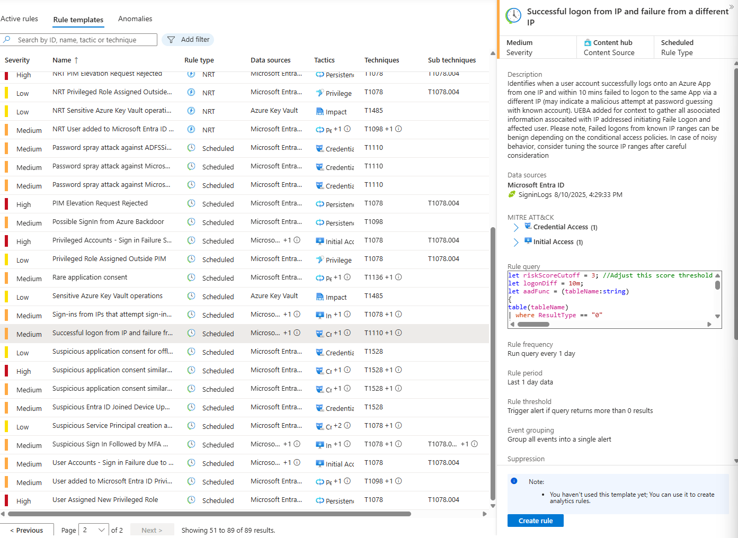Click the Initial Access monitor icon in MITRE section
Image resolution: width=738 pixels, height=538 pixels.
pyautogui.click(x=528, y=240)
